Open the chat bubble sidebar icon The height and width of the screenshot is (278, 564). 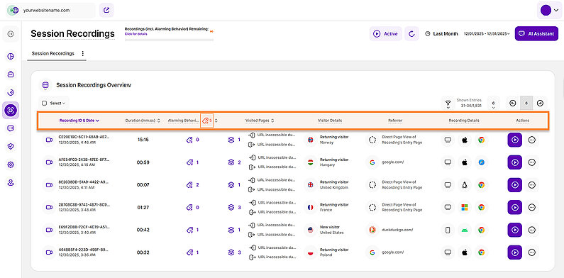(x=11, y=128)
